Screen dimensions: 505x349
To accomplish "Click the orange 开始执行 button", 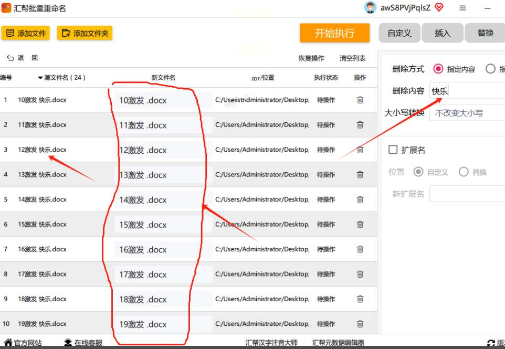I will click(334, 33).
